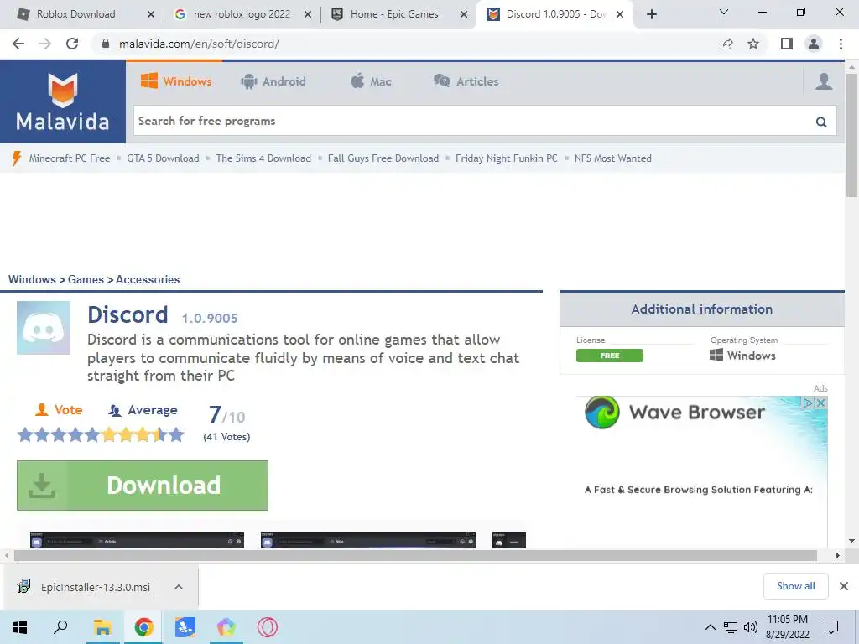Open the Articles section tab

(x=466, y=81)
